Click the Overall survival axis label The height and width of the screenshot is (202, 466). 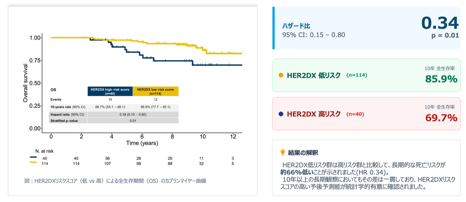[x=26, y=83]
